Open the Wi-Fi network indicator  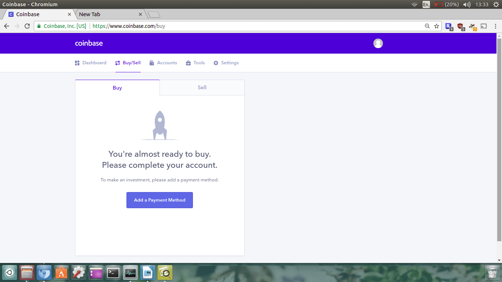coord(415,4)
